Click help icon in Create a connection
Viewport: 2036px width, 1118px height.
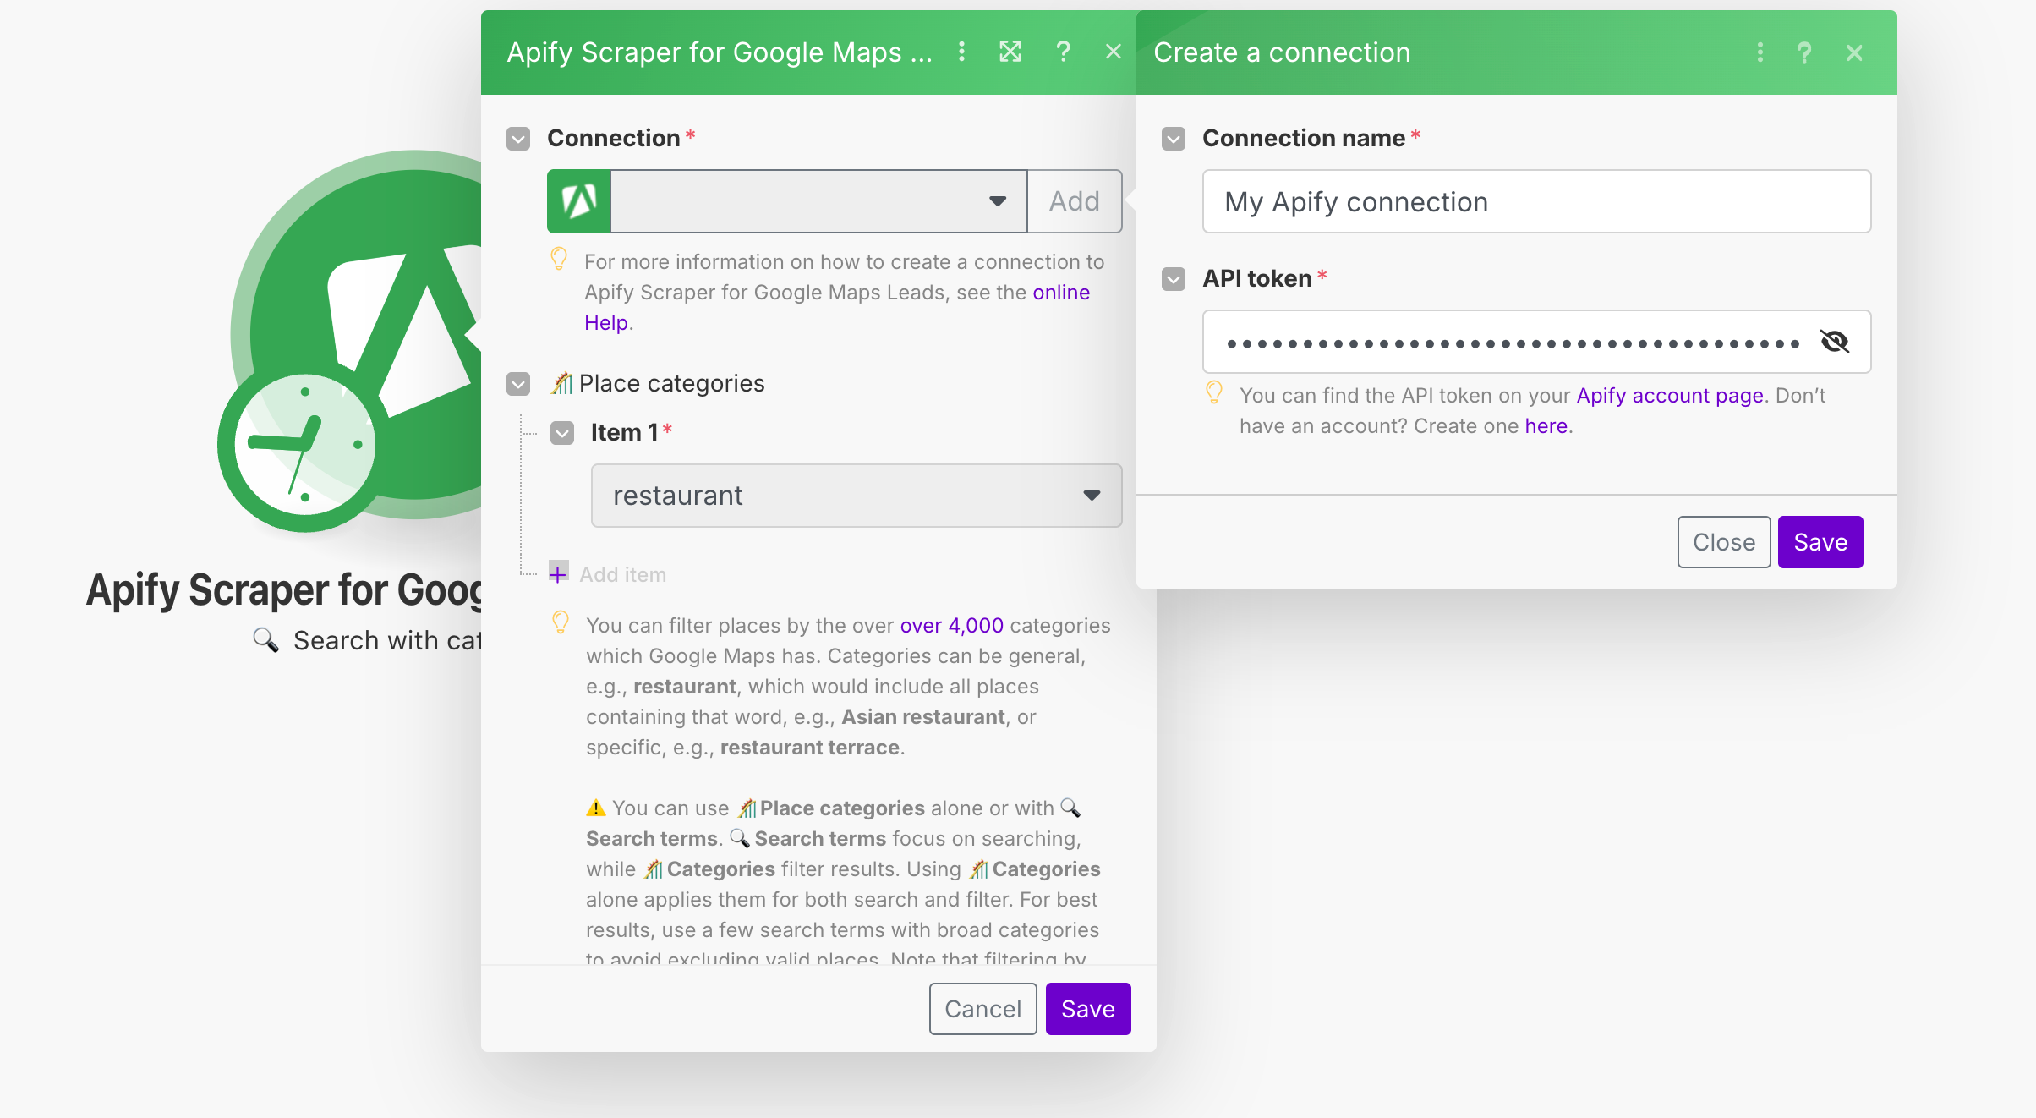pos(1804,53)
